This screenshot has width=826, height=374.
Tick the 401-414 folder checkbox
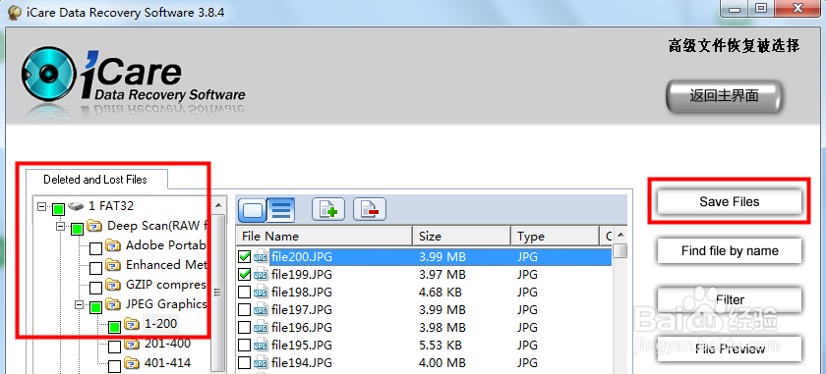coord(114,366)
